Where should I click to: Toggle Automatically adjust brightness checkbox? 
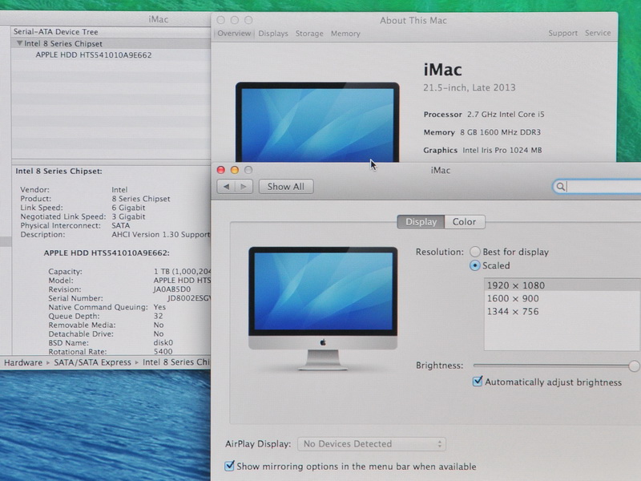point(477,382)
